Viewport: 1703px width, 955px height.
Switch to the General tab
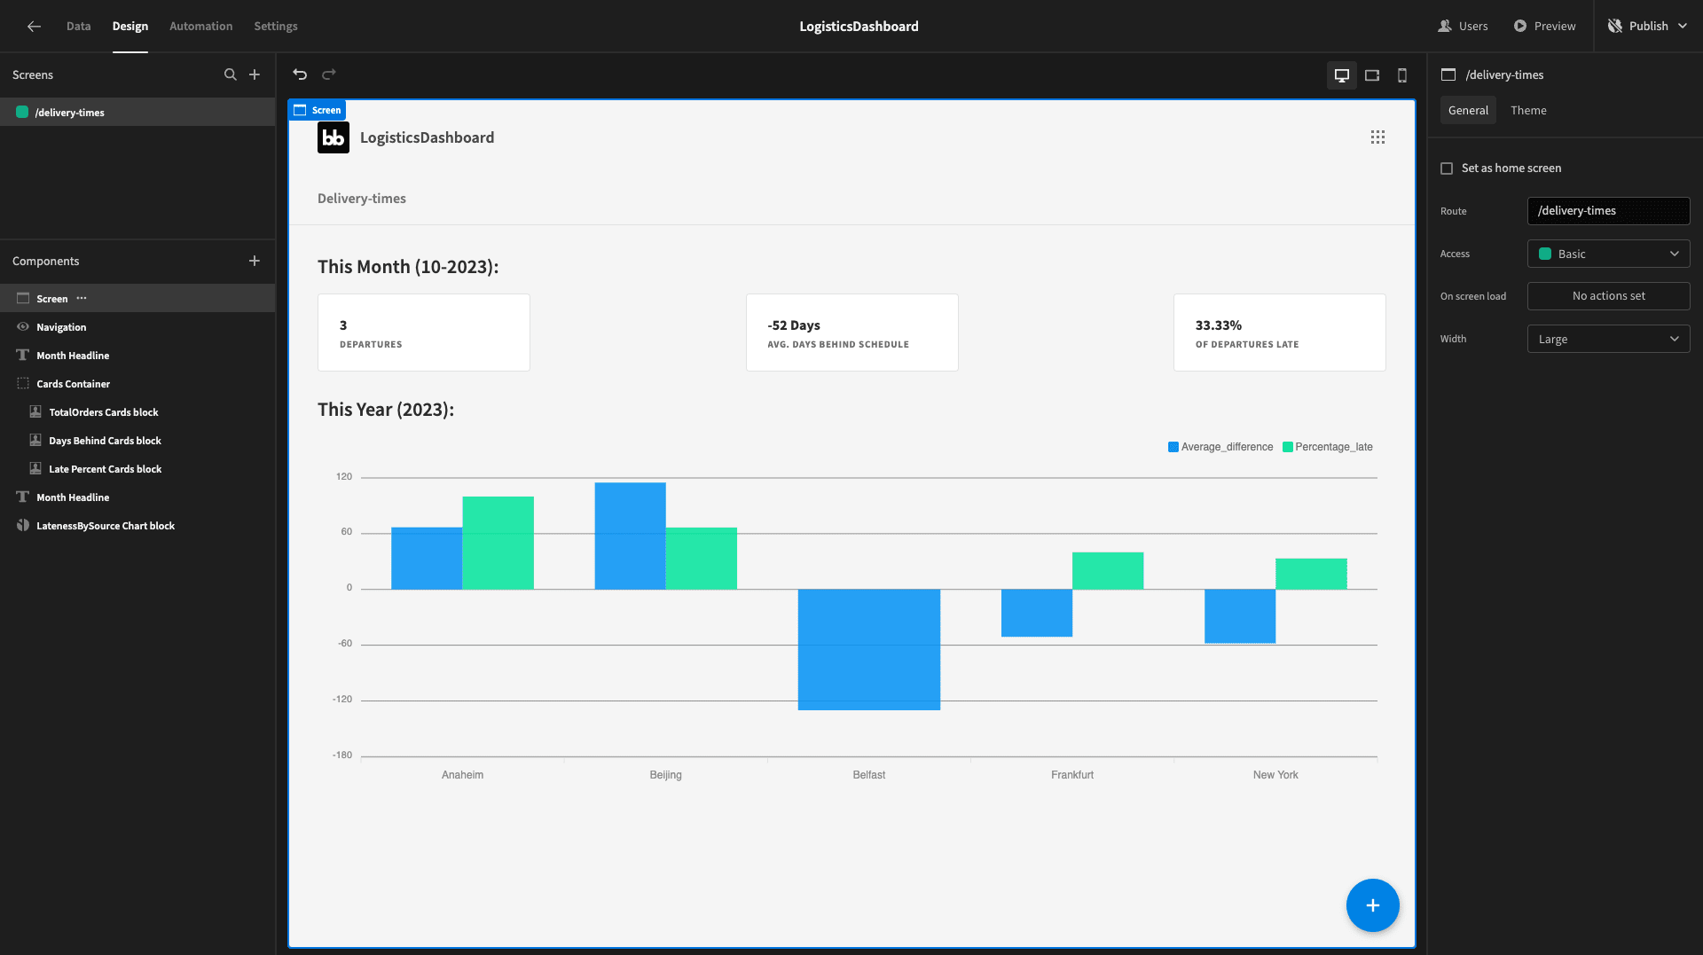coord(1468,110)
